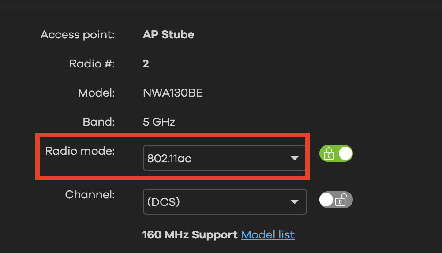Click the AP Stube access point name
The height and width of the screenshot is (253, 442).
[168, 35]
